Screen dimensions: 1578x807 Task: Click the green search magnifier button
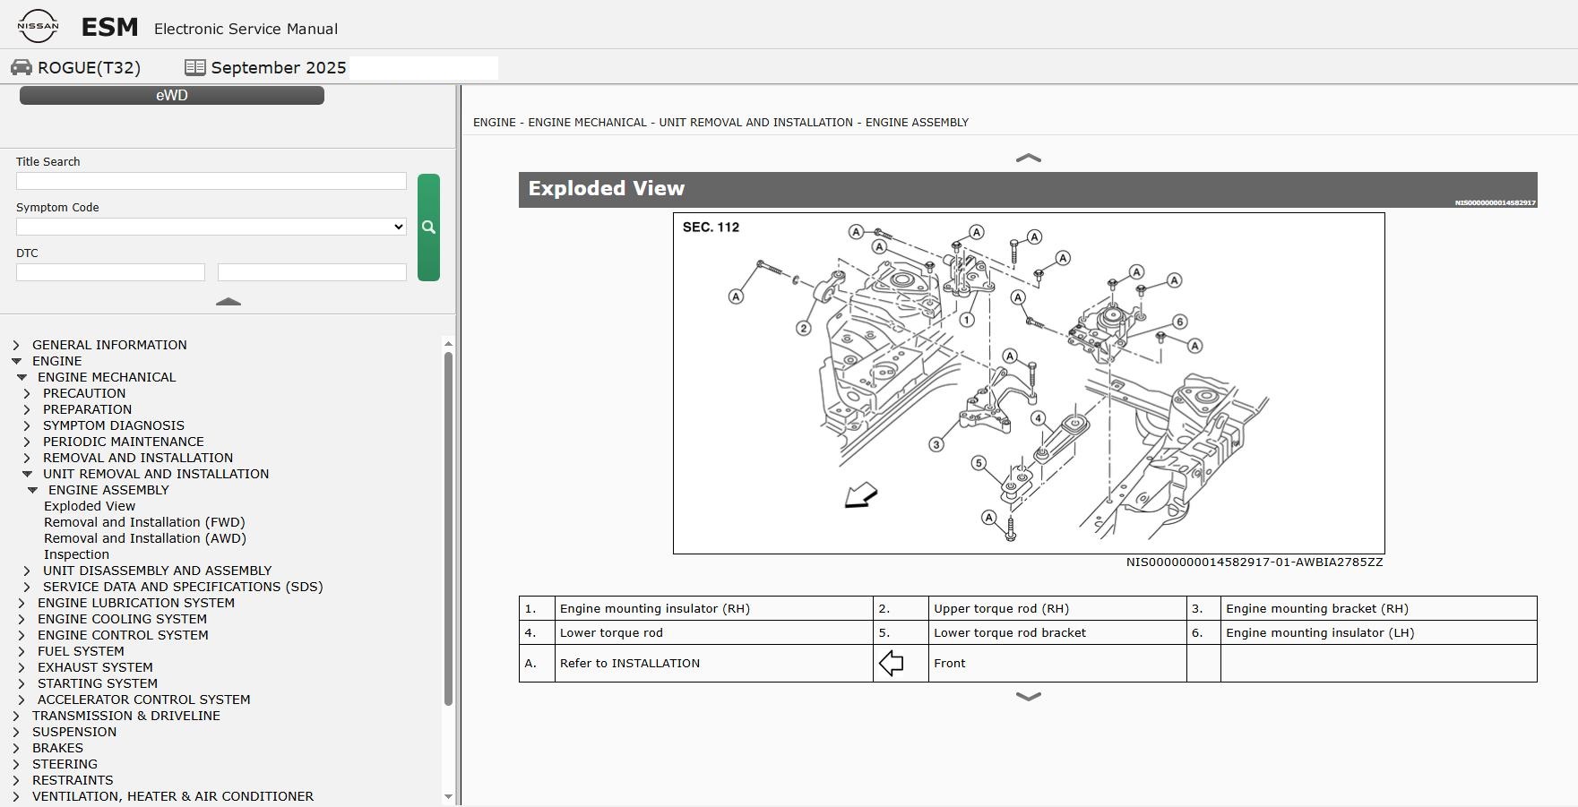tap(428, 228)
